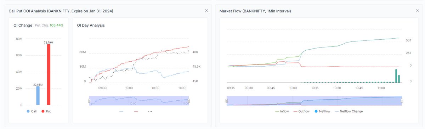The width and height of the screenshot is (425, 129).
Task: Close the Market Flow panel
Action: [417, 11]
